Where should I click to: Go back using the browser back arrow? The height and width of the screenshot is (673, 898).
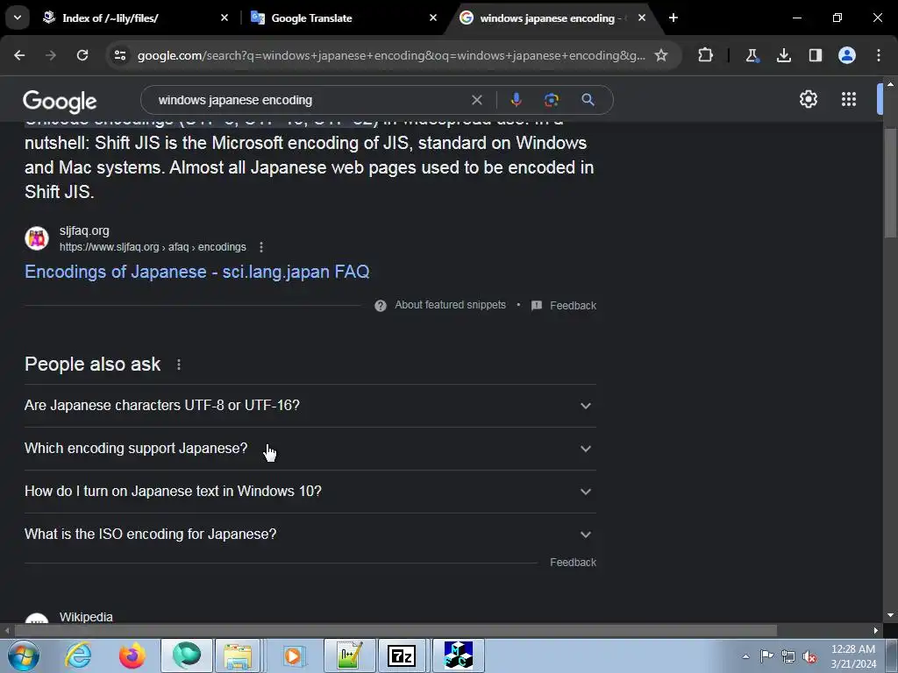pyautogui.click(x=19, y=55)
